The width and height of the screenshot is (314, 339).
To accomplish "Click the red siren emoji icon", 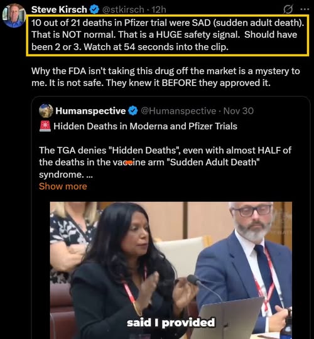I will 45,126.
